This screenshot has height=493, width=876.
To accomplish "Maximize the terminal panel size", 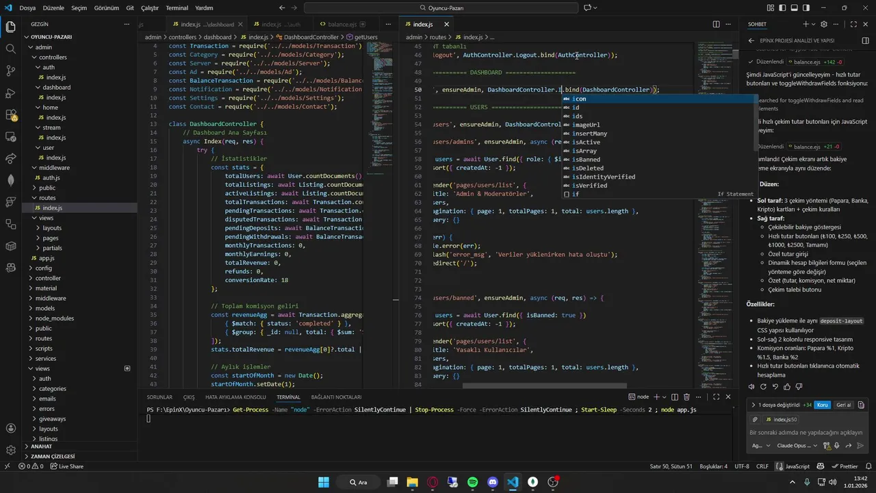I will pyautogui.click(x=716, y=396).
